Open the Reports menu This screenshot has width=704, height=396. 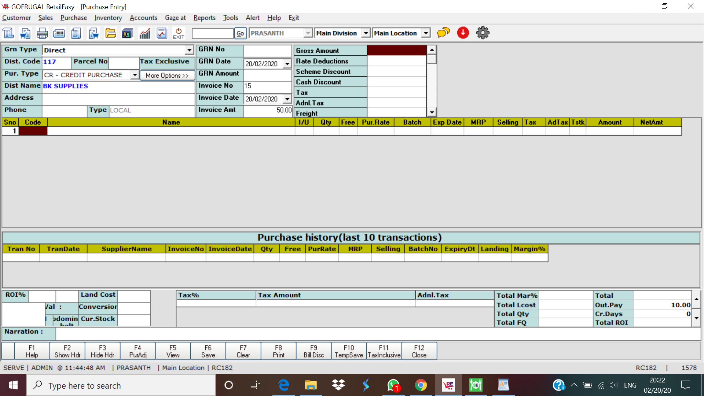[204, 18]
